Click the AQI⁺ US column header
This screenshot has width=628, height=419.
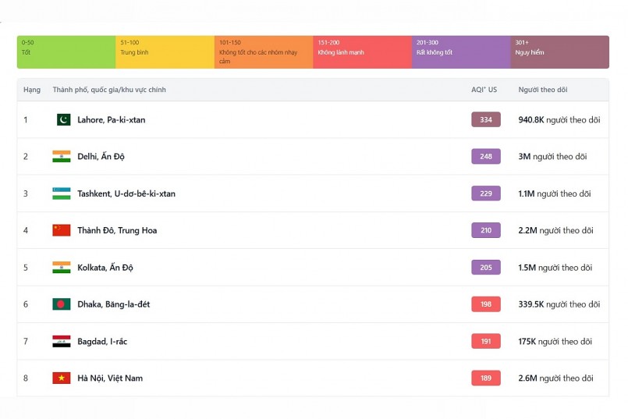tap(484, 90)
